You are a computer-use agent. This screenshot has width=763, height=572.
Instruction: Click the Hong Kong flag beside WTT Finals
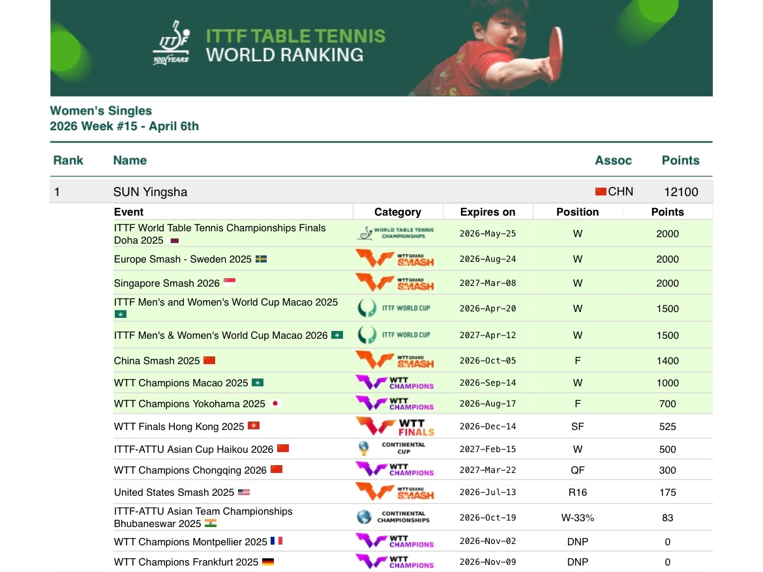[254, 425]
